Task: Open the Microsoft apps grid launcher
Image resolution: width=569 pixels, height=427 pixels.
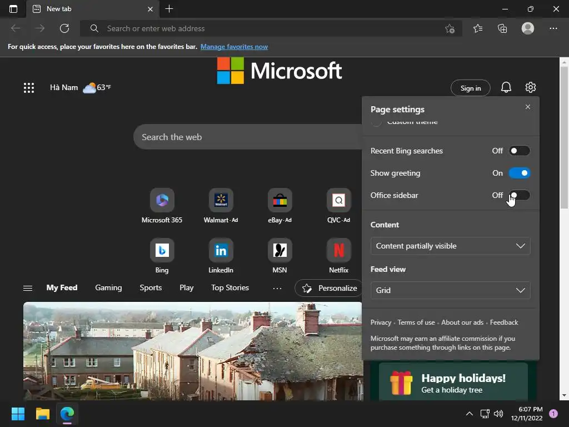Action: [29, 87]
